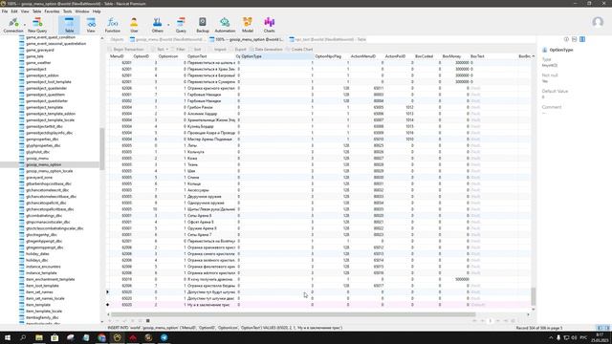Click the user avatar profile icon
This screenshot has width=612, height=344.
[x=598, y=22]
